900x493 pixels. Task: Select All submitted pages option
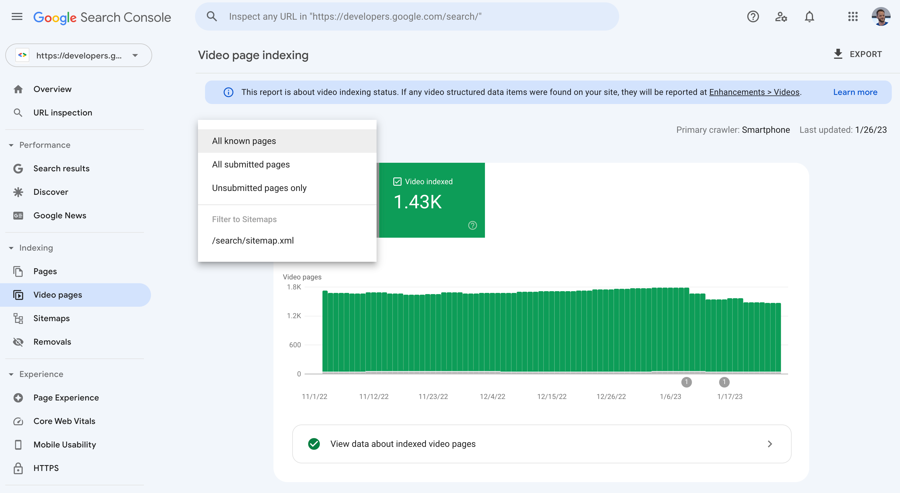251,165
